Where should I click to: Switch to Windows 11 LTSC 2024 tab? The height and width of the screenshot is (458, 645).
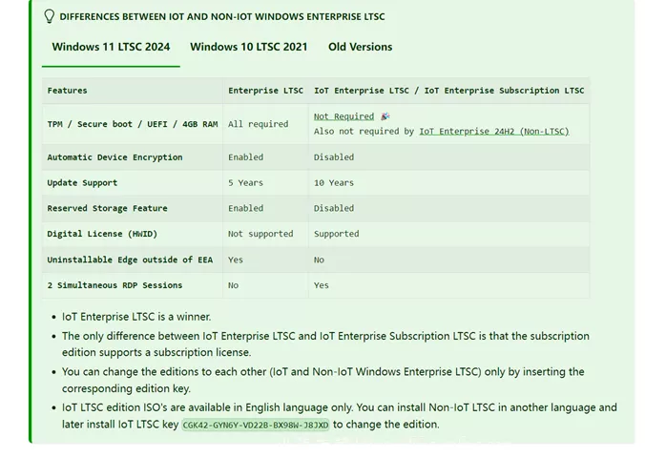click(x=111, y=47)
